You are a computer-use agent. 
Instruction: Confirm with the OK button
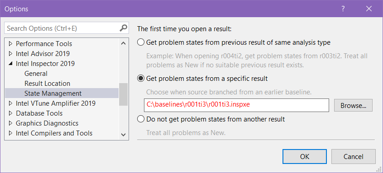pos(305,156)
